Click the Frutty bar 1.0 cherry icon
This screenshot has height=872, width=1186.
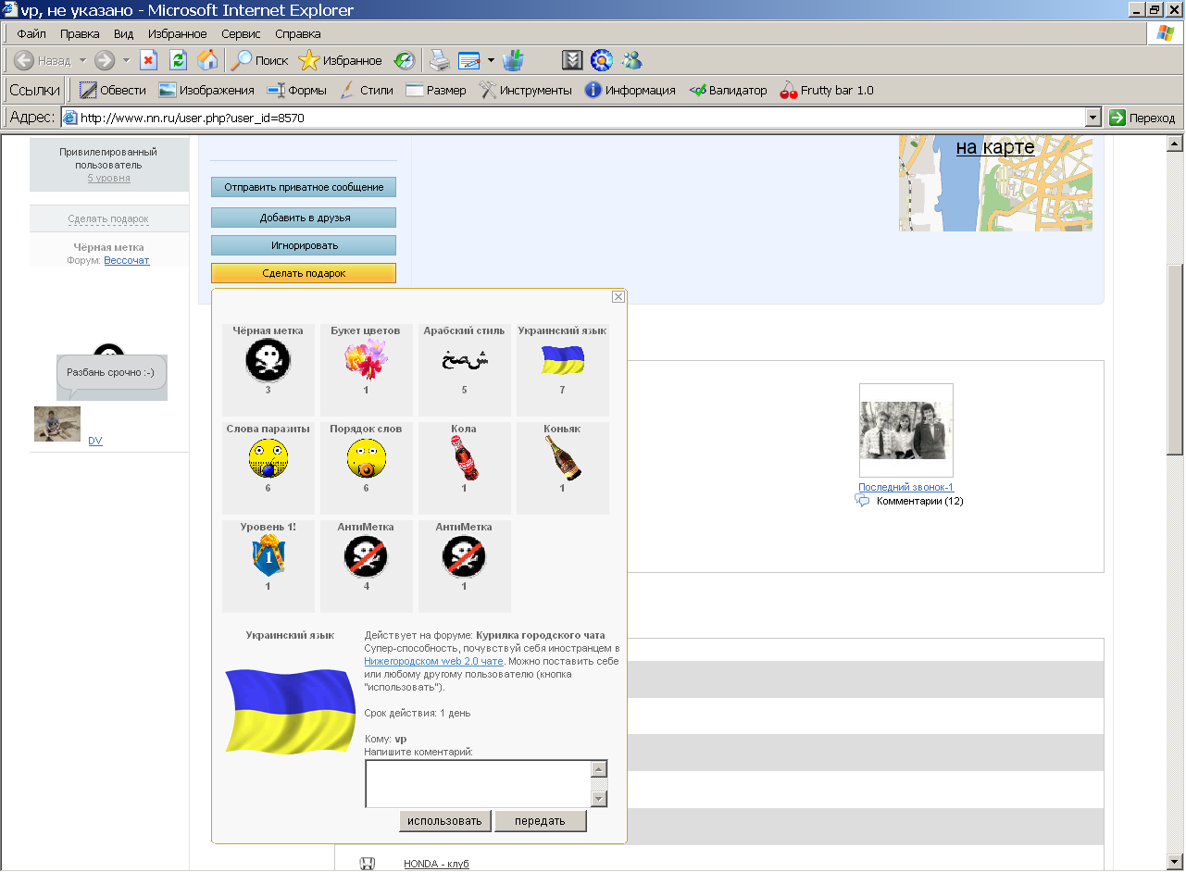click(789, 91)
